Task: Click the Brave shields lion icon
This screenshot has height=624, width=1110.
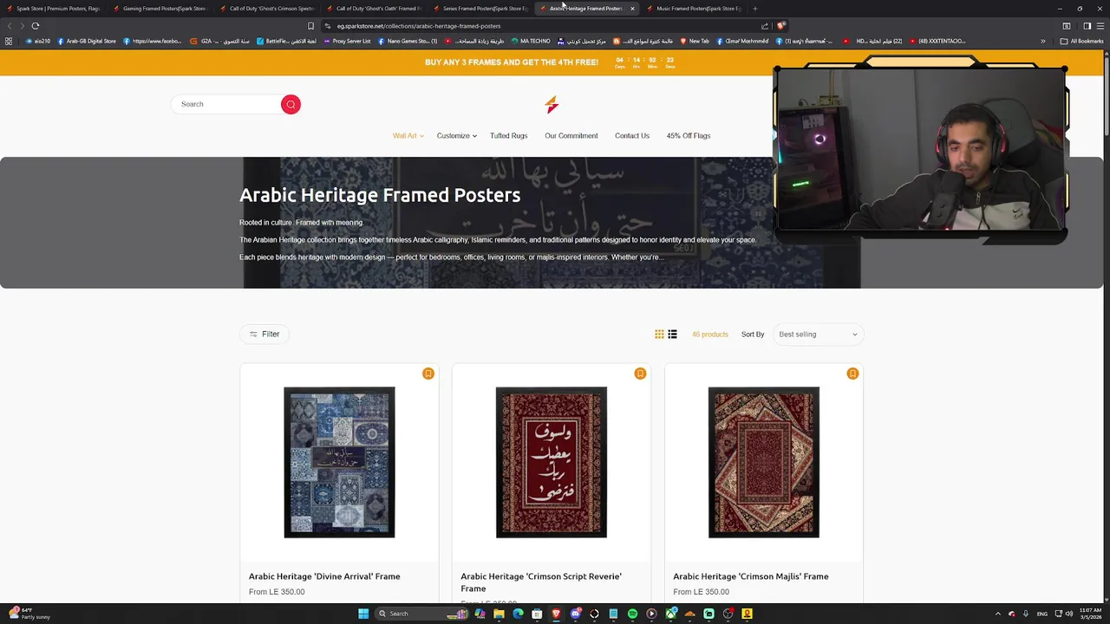Action: pos(781,26)
